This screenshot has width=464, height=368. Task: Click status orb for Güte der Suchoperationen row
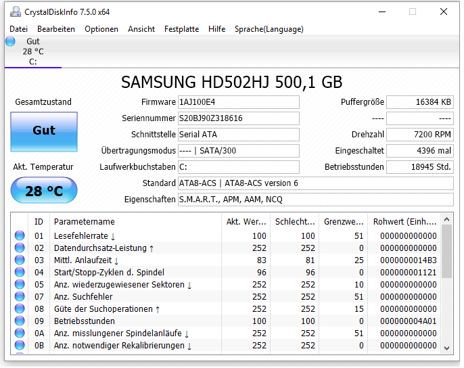click(20, 309)
